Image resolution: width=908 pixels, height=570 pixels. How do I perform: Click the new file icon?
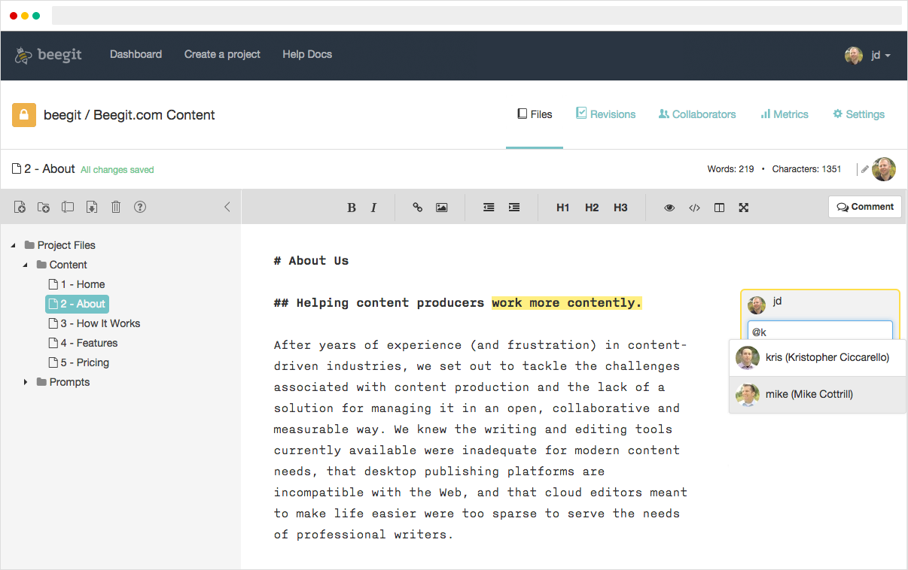pos(20,207)
